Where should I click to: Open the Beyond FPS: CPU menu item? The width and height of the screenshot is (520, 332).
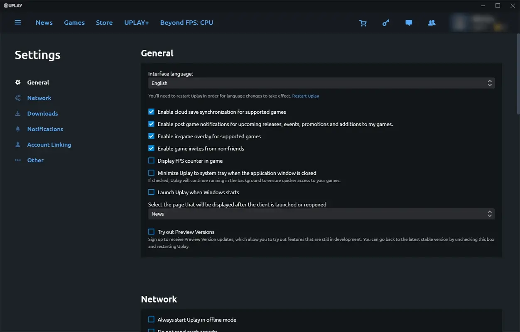pos(186,22)
